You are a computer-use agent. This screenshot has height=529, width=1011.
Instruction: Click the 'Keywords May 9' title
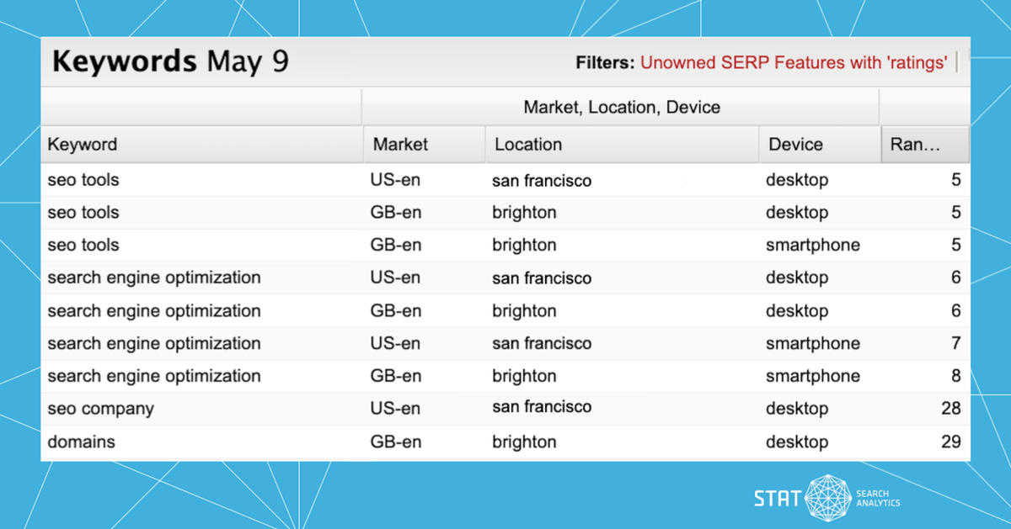[x=170, y=62]
